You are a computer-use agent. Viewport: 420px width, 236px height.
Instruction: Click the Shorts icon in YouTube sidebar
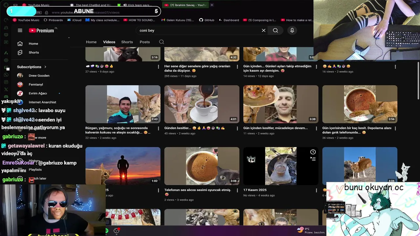tap(20, 52)
